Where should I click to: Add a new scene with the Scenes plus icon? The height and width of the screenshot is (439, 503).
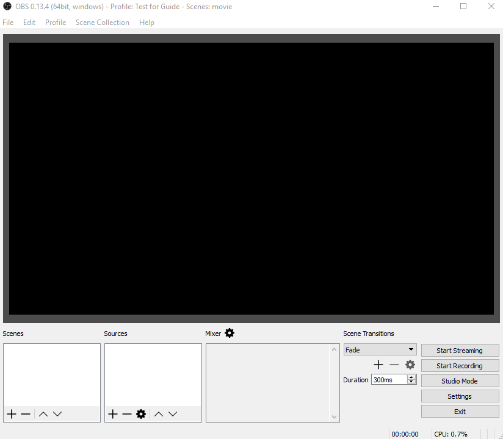(x=12, y=414)
